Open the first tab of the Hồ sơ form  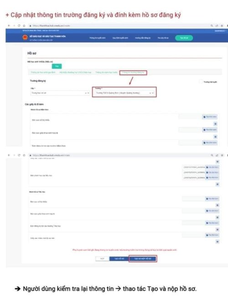[43, 73]
